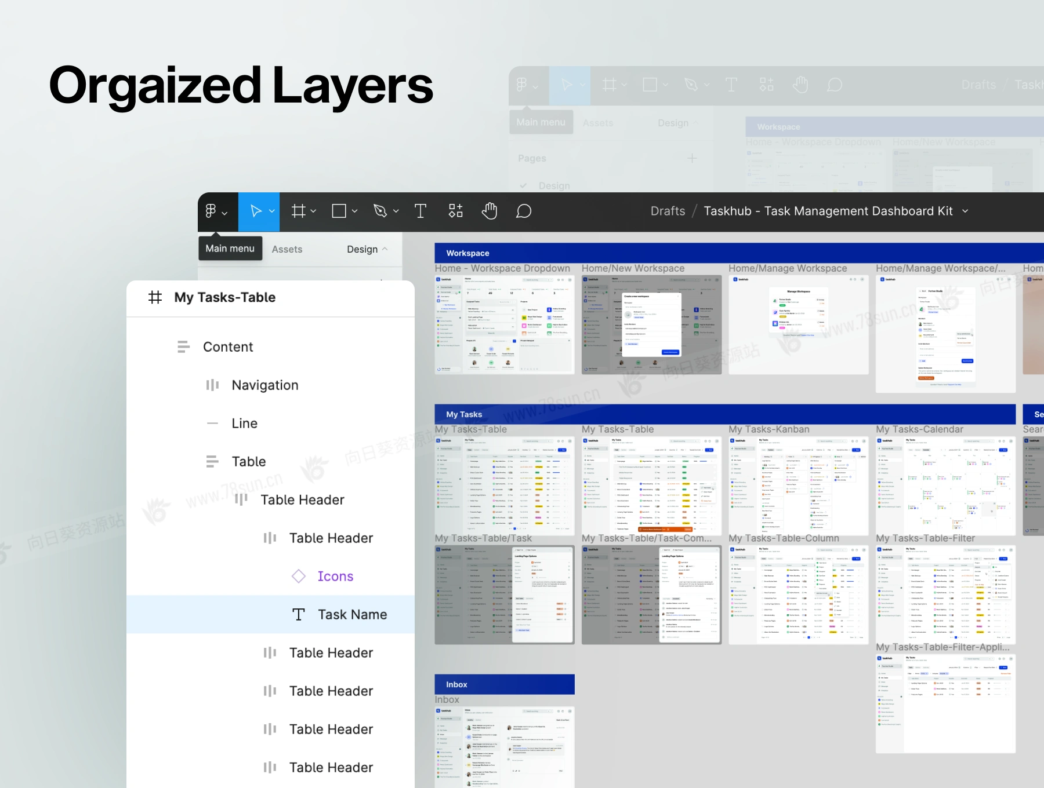Select the Text tool
This screenshot has height=788, width=1044.
tap(420, 211)
